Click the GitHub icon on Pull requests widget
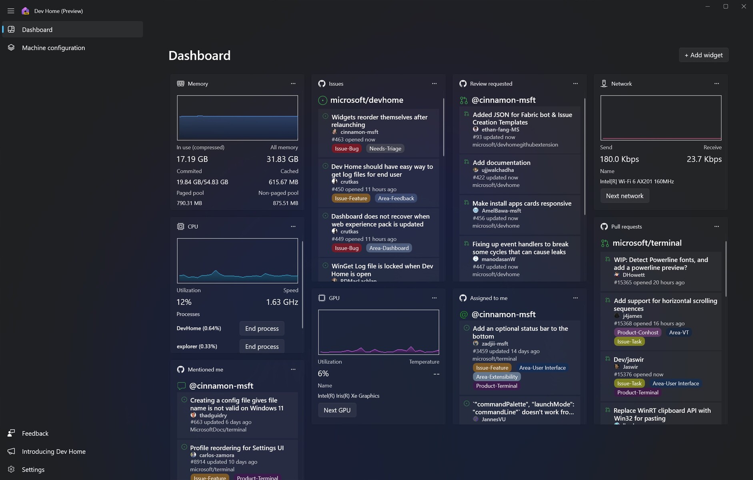This screenshot has width=753, height=480. [x=604, y=226]
